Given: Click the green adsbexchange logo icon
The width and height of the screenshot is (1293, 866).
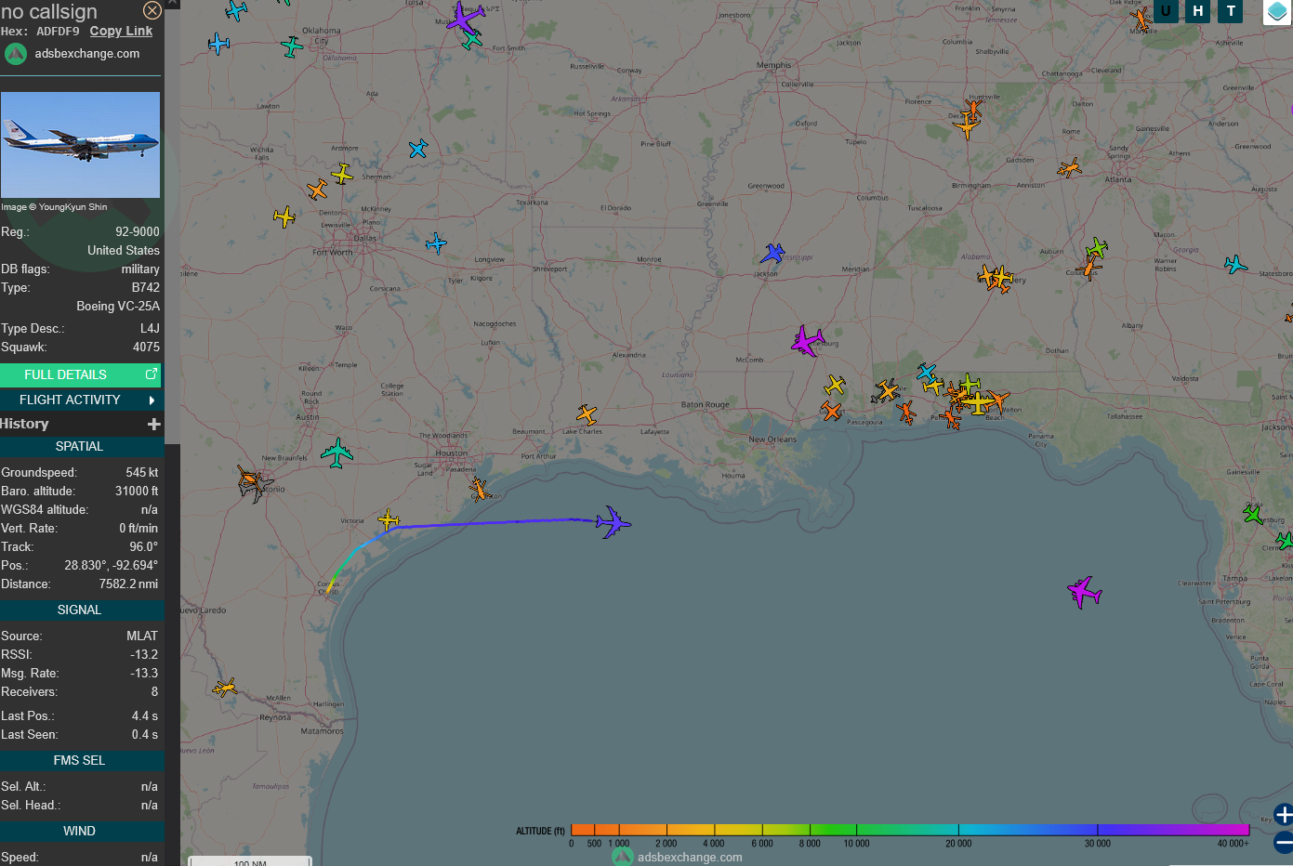Looking at the screenshot, I should click(x=16, y=54).
